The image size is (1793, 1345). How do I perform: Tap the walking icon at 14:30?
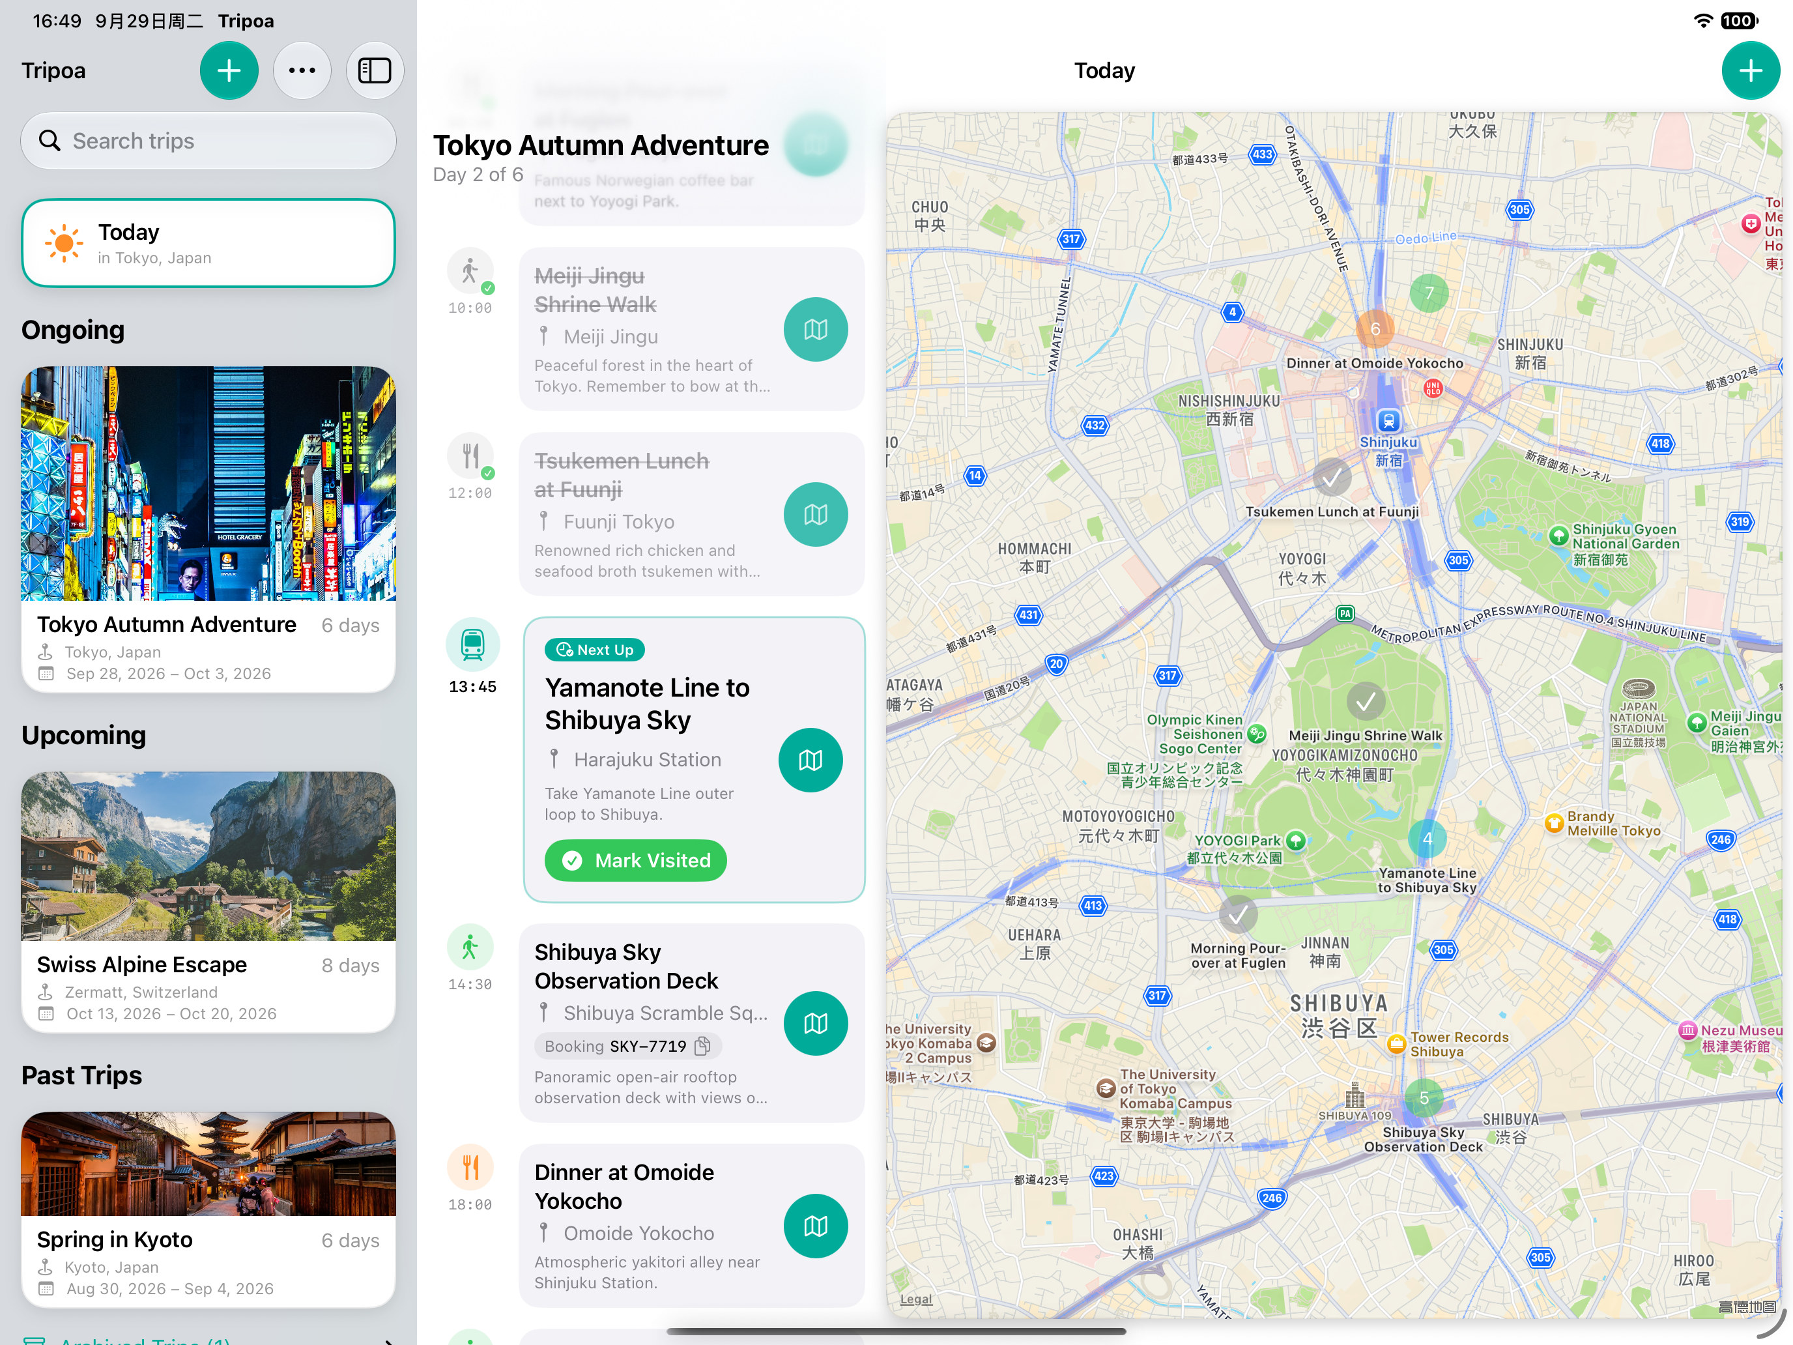pos(470,947)
